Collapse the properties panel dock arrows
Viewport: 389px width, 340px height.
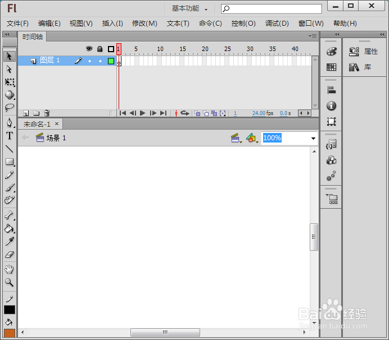[x=382, y=34]
